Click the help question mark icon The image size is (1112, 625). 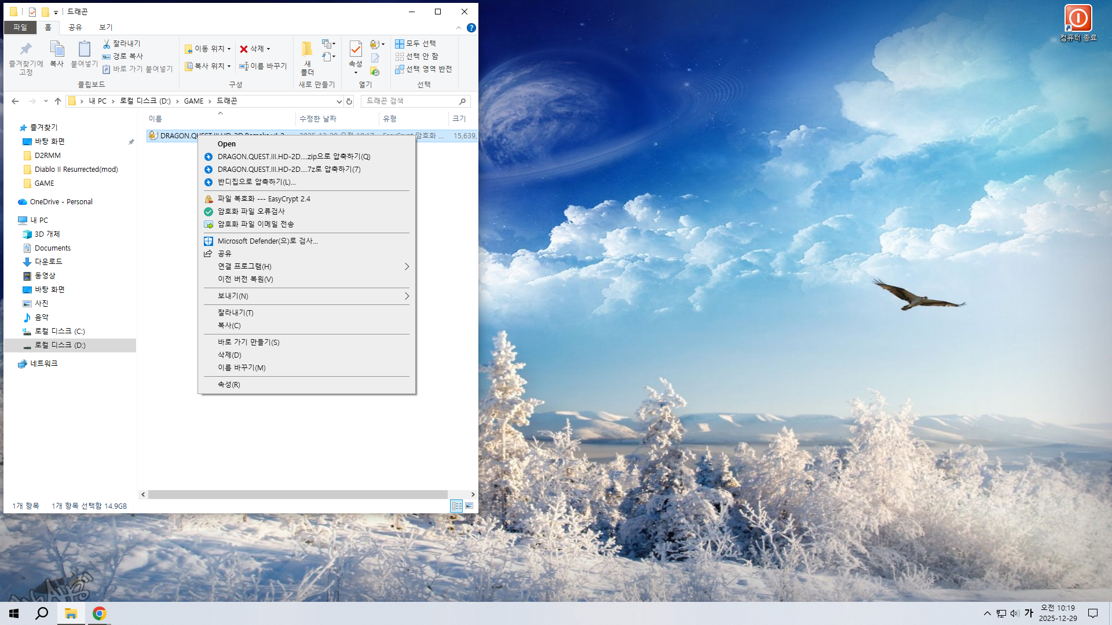pyautogui.click(x=471, y=28)
